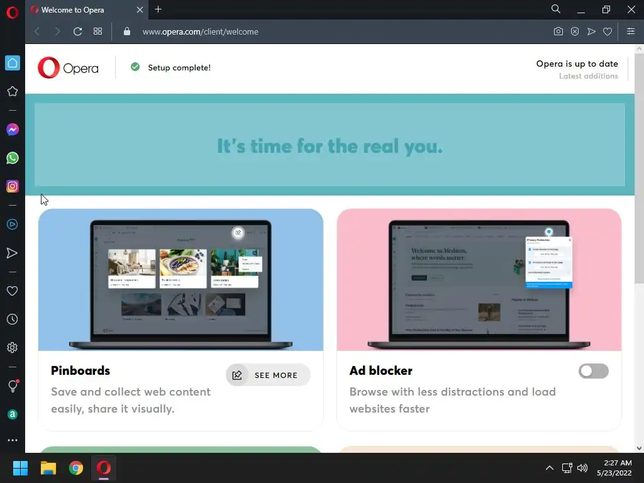Click the 'Setup complete!' text

tap(179, 68)
